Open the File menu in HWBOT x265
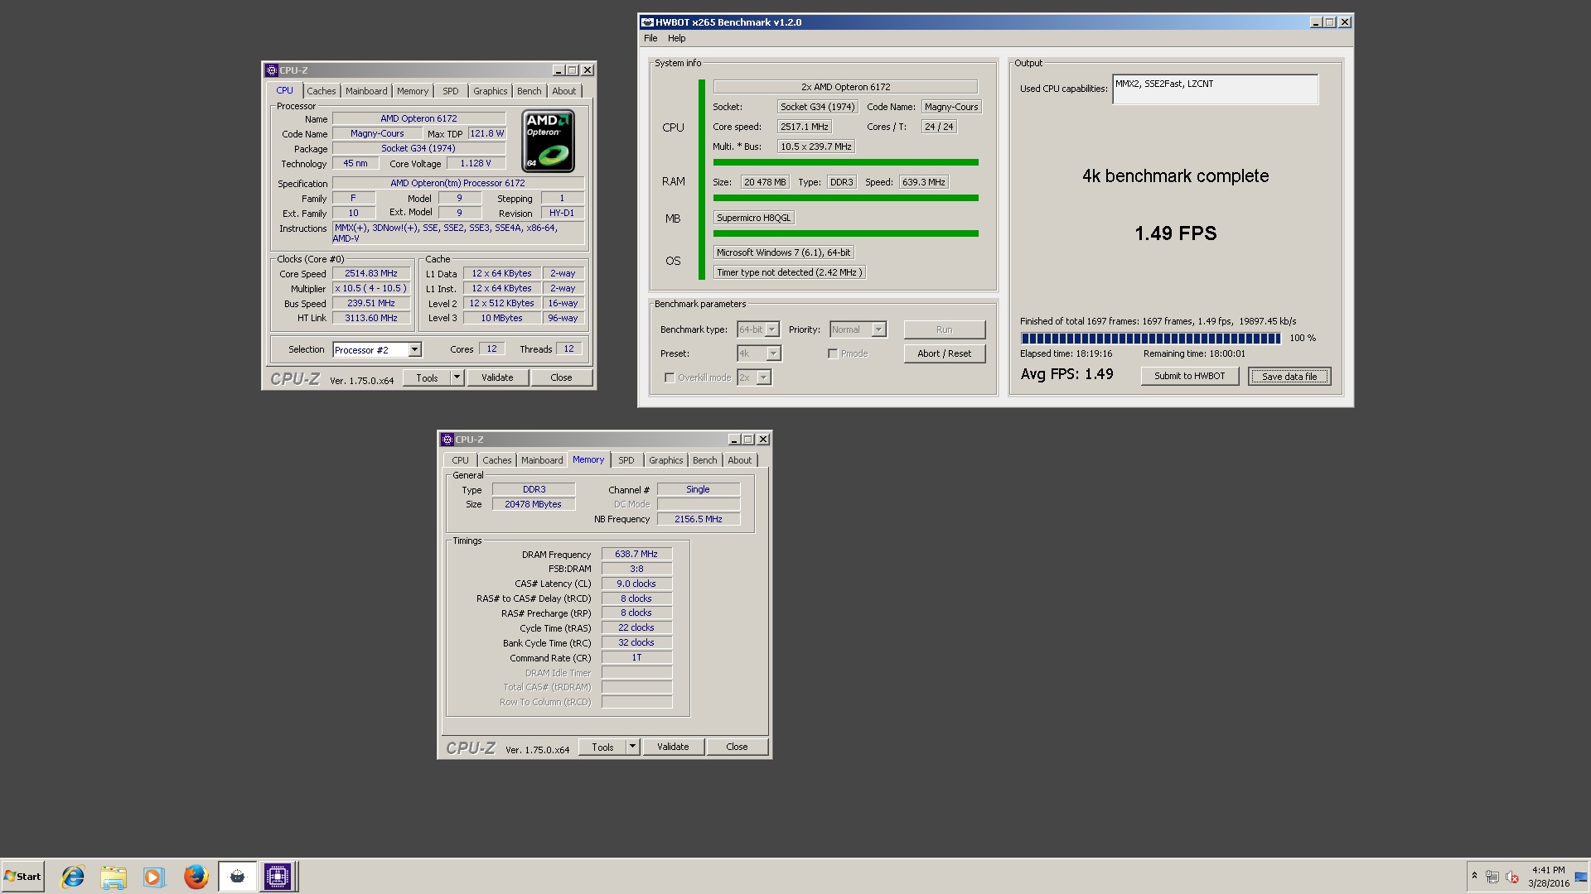The height and width of the screenshot is (894, 1591). 650,38
